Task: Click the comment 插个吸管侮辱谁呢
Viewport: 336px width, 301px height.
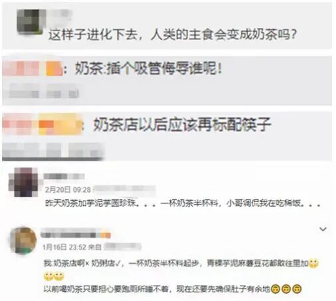Action: click(148, 68)
